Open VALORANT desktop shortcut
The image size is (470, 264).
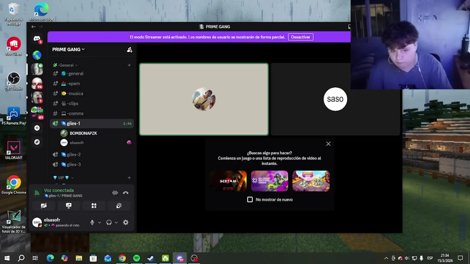pyautogui.click(x=14, y=151)
